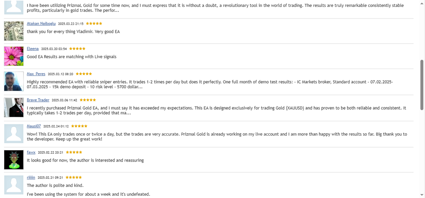Click riiiin's default silhouette avatar
Screen dimensions: 425x198
[x=14, y=185]
